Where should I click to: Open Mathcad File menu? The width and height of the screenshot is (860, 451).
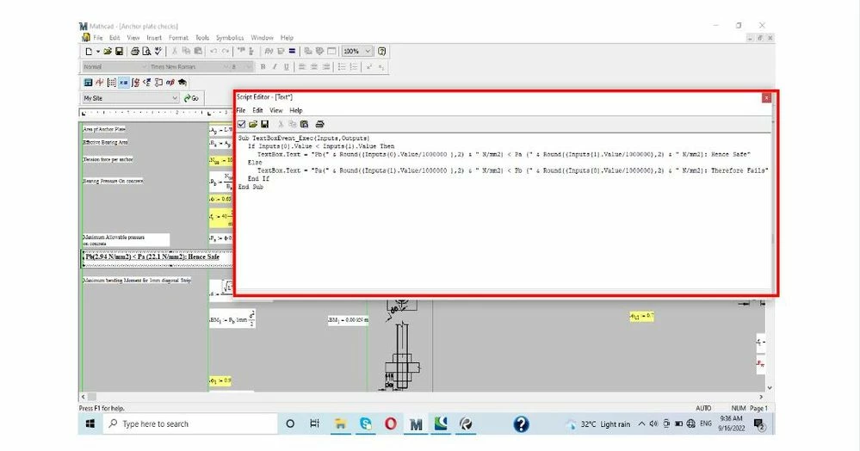[x=98, y=38]
